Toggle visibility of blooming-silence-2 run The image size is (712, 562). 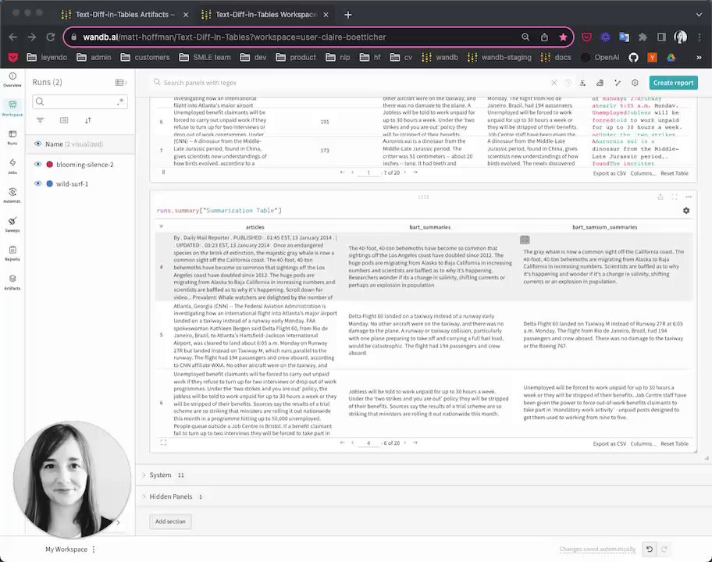pos(37,165)
